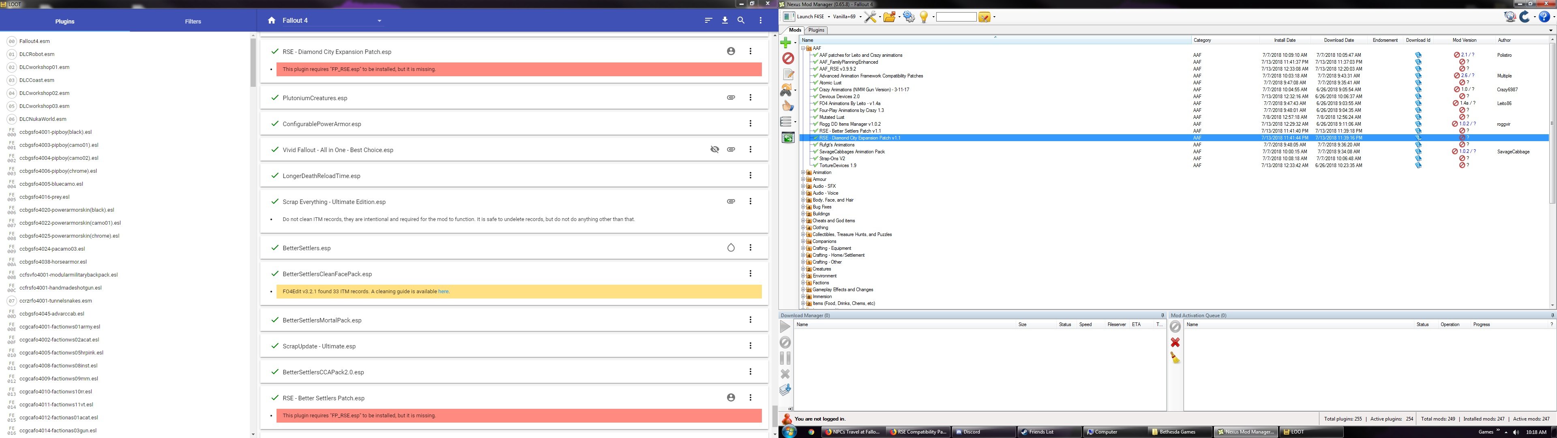
Task: Click the home icon in LOOT's header
Action: click(x=272, y=21)
